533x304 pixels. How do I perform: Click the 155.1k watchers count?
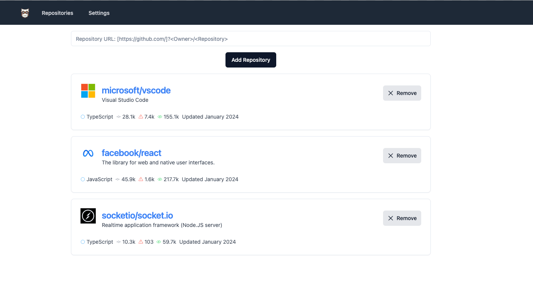pyautogui.click(x=171, y=117)
